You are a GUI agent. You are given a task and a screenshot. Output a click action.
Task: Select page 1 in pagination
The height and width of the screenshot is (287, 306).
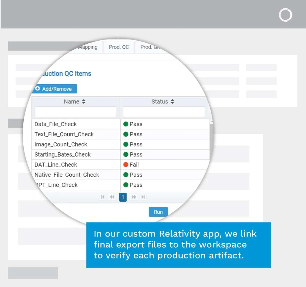click(123, 197)
